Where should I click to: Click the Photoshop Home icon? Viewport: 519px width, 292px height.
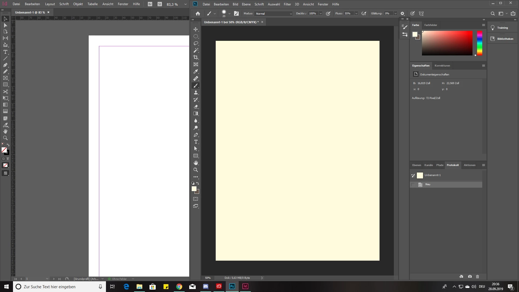pos(198,14)
